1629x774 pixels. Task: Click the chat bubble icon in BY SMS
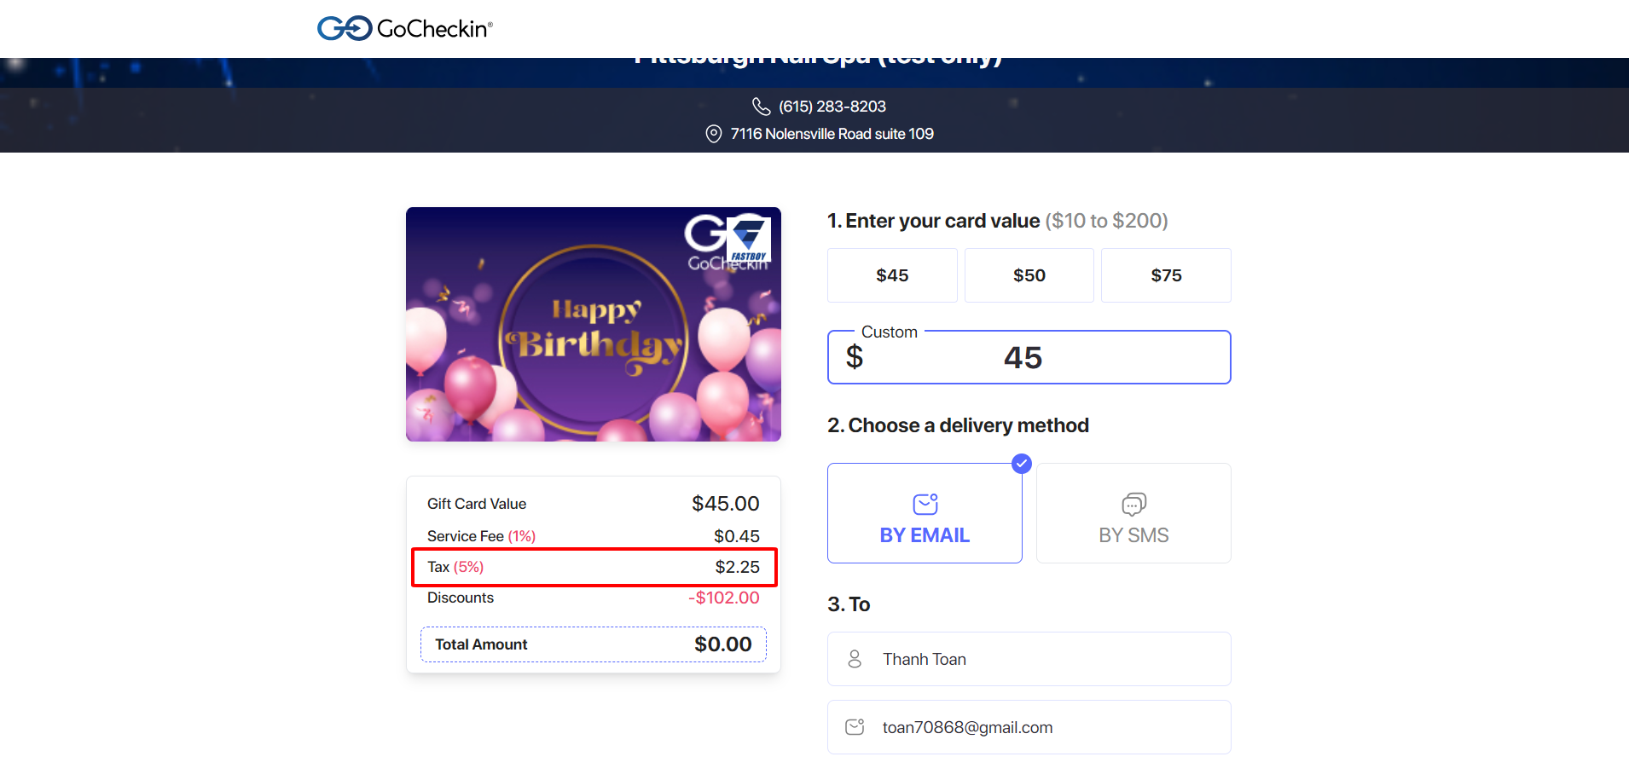1133,505
